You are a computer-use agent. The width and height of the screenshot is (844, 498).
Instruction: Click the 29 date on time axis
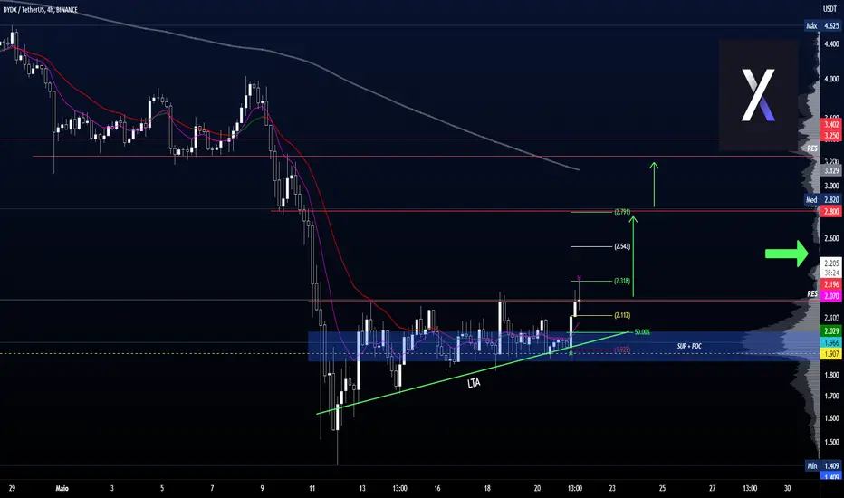coord(12,488)
